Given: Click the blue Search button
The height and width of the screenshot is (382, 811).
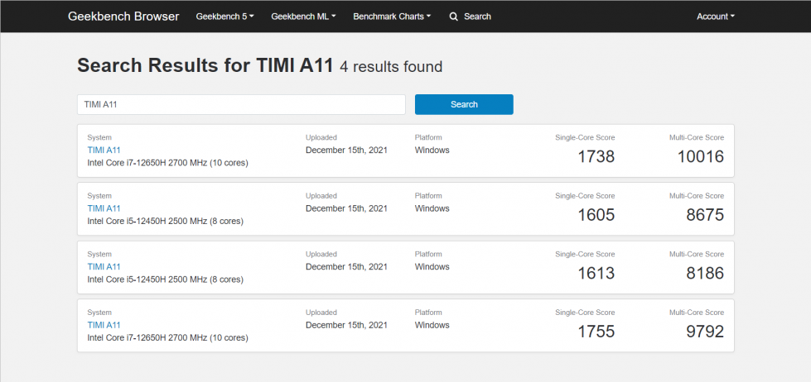Looking at the screenshot, I should (x=464, y=104).
